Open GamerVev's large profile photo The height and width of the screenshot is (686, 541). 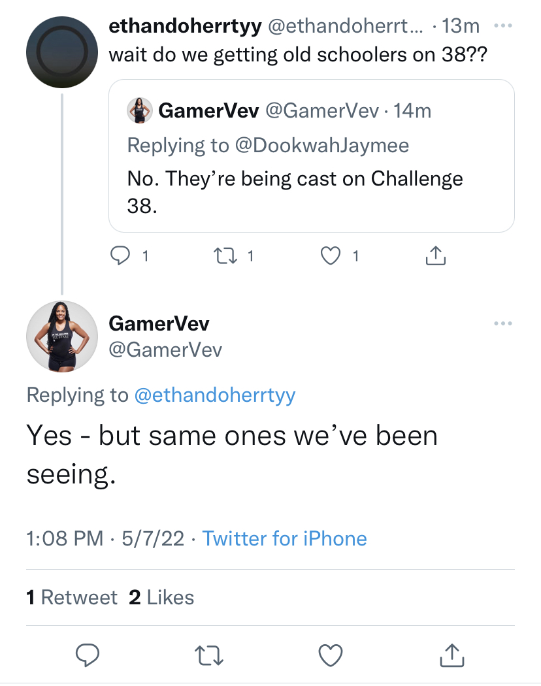click(61, 336)
